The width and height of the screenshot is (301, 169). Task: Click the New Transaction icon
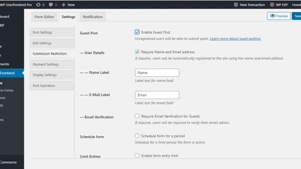coord(236,5)
